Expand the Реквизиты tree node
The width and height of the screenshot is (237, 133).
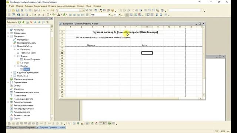tap(15, 50)
